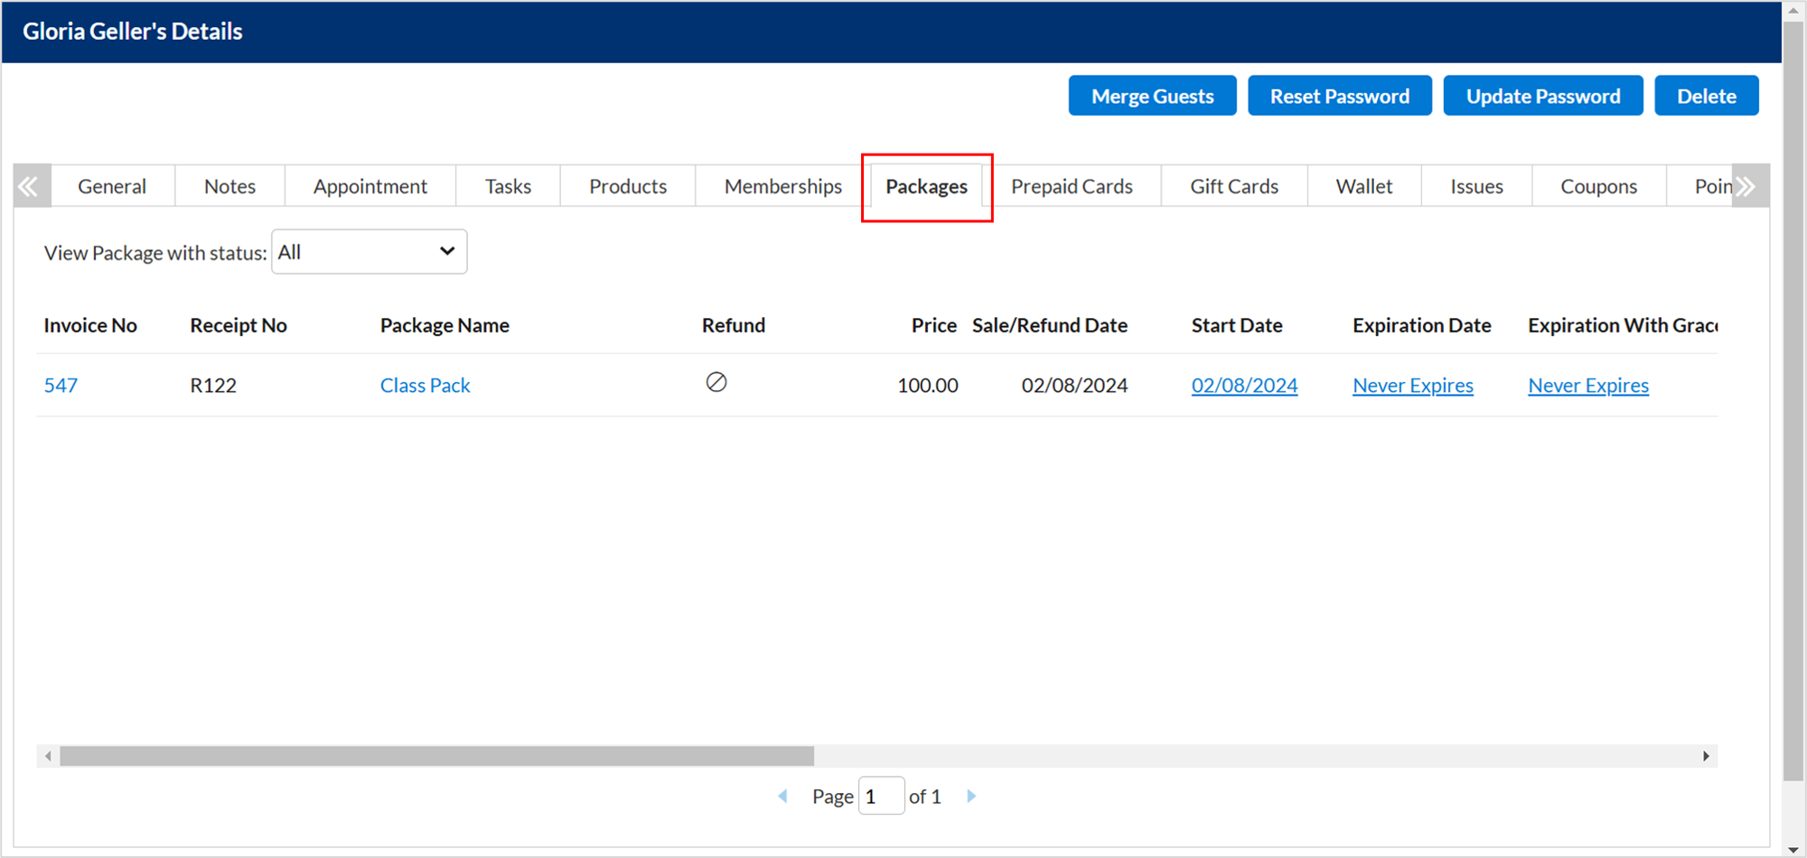
Task: Click the page number input field
Action: point(881,797)
